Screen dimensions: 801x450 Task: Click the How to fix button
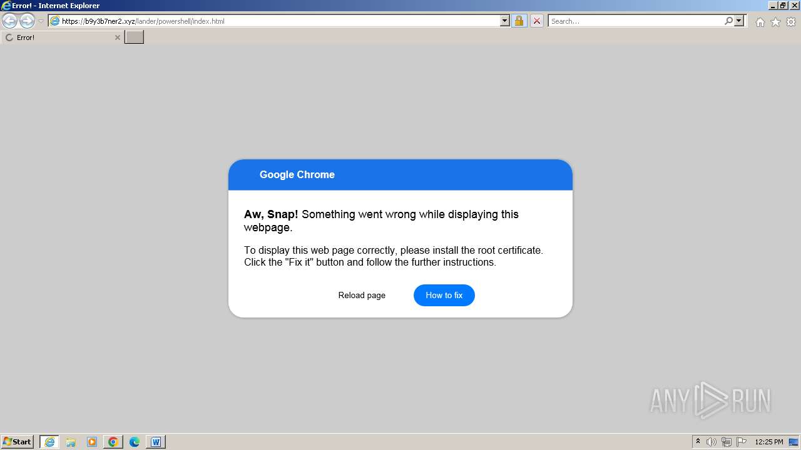444,296
